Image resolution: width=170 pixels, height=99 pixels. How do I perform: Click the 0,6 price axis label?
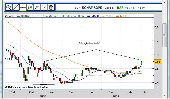coord(157,55)
